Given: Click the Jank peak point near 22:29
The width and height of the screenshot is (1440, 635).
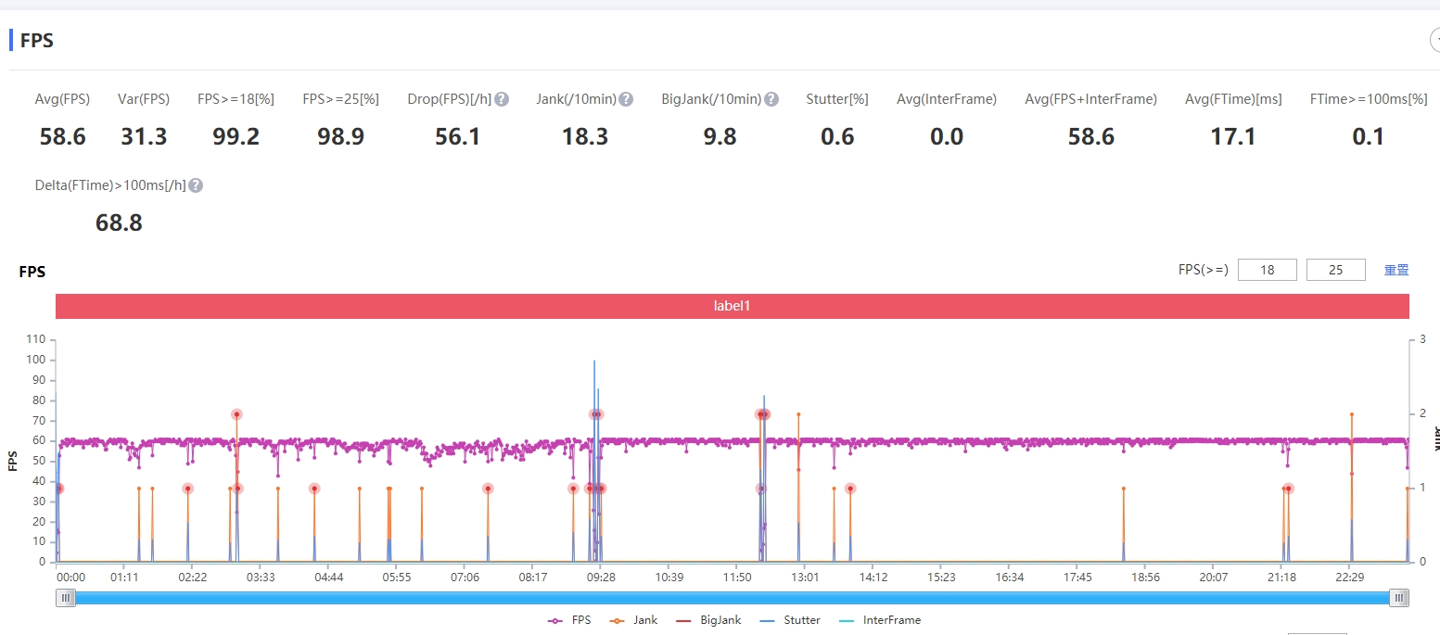Looking at the screenshot, I should click(x=1352, y=414).
